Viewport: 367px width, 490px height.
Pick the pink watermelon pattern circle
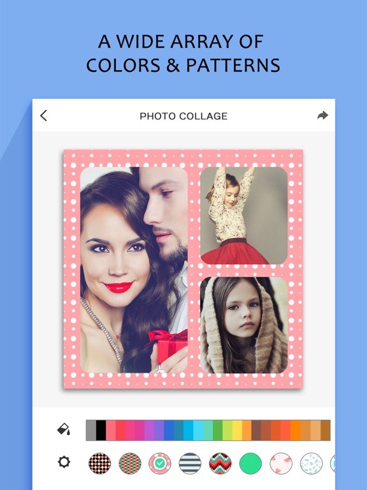(281, 463)
